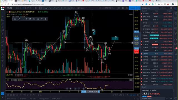Open the candle chart style icon

[x=36, y=8]
